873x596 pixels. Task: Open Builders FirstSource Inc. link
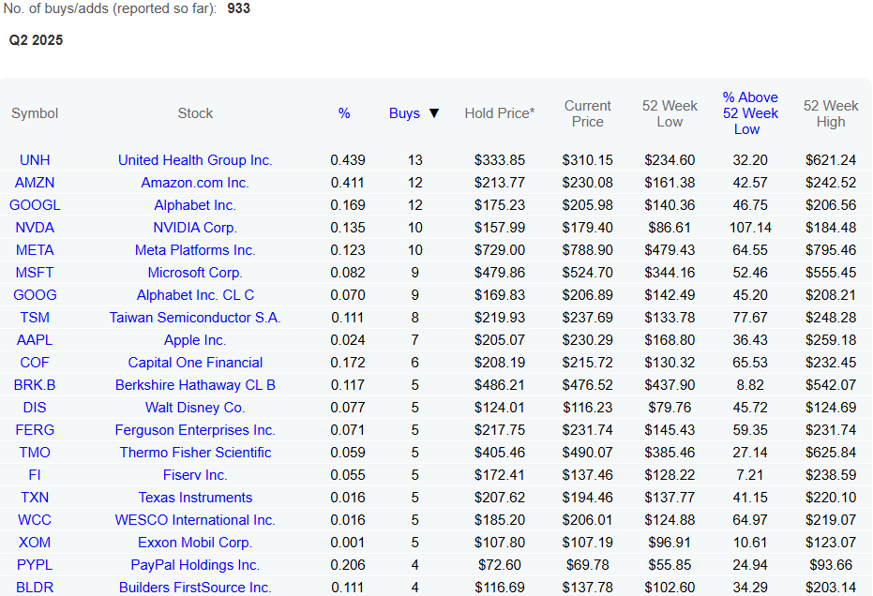[x=195, y=588]
